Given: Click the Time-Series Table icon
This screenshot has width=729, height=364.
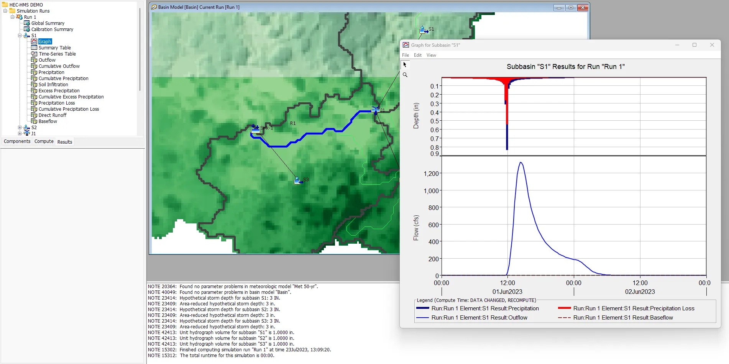Looking at the screenshot, I should point(34,54).
